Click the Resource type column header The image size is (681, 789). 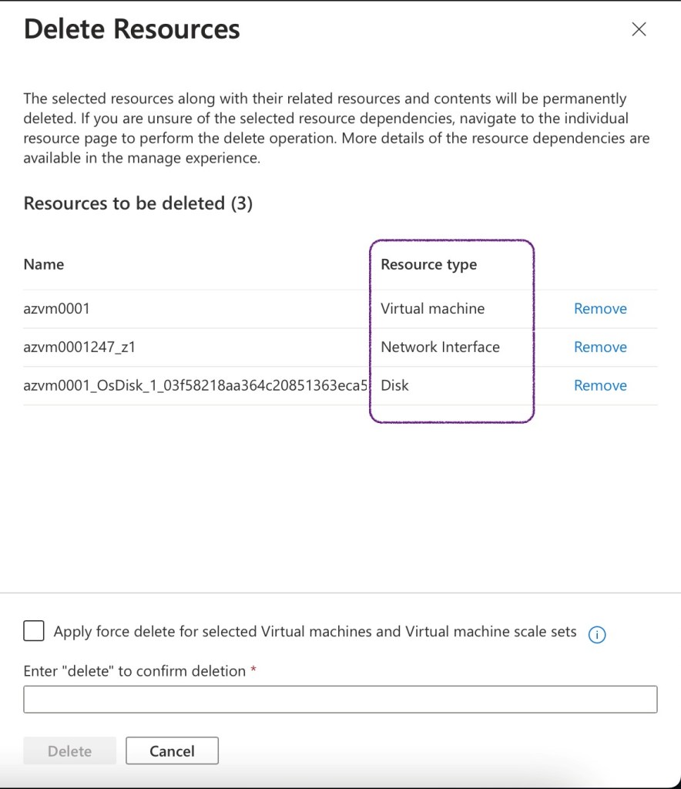tap(428, 264)
